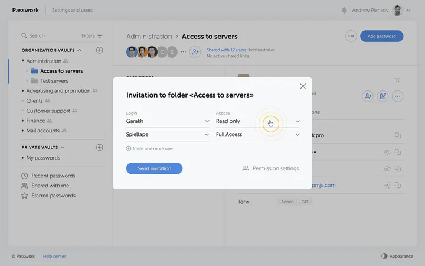Screen dimensions: 425x266
Task: Open the Garakh login dropdown
Action: (x=168, y=121)
